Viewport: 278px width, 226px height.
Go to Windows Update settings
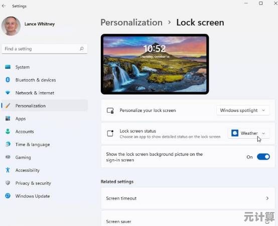coord(45,196)
